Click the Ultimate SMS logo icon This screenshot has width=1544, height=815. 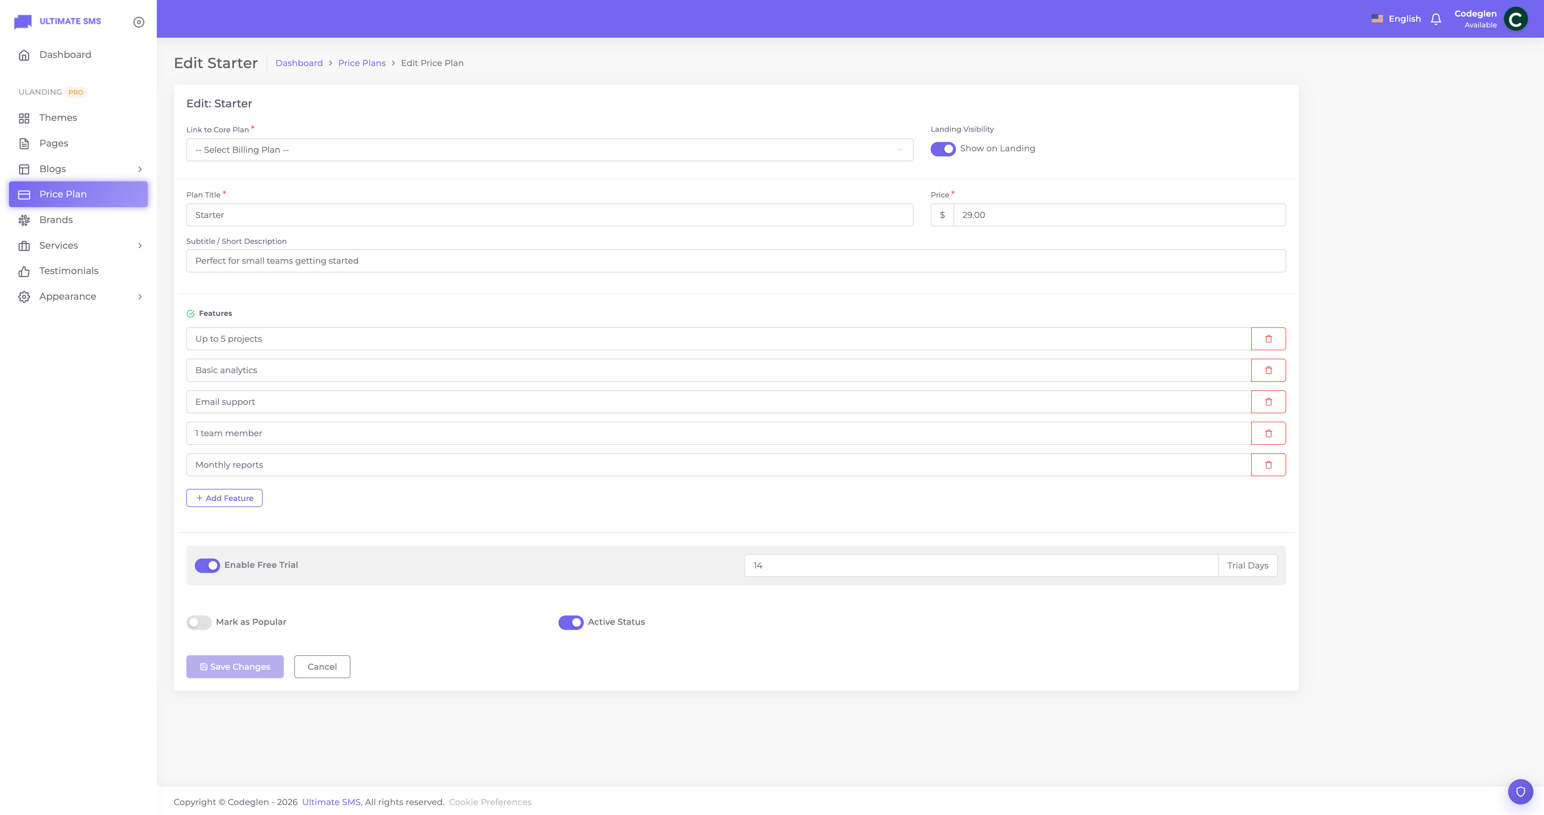[x=23, y=22]
